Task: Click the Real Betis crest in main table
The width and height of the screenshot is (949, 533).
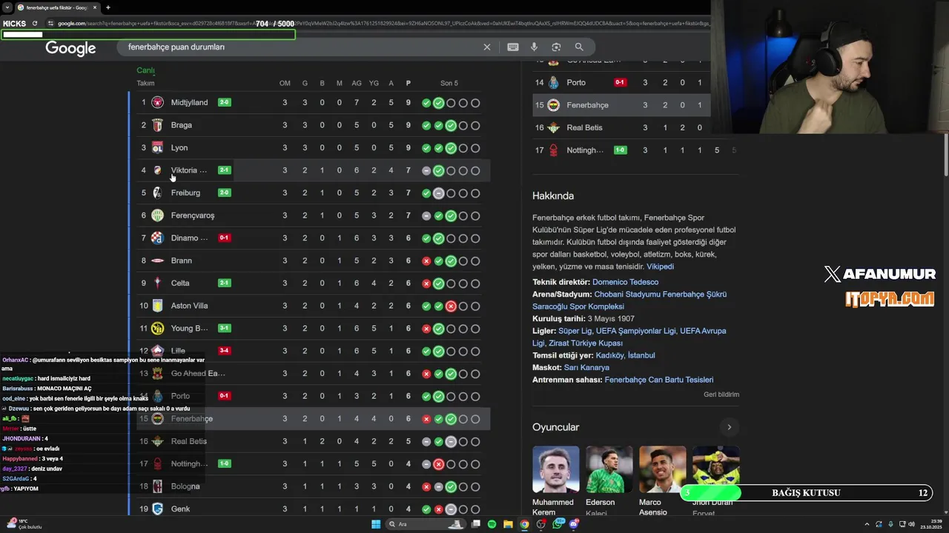Action: point(157,441)
